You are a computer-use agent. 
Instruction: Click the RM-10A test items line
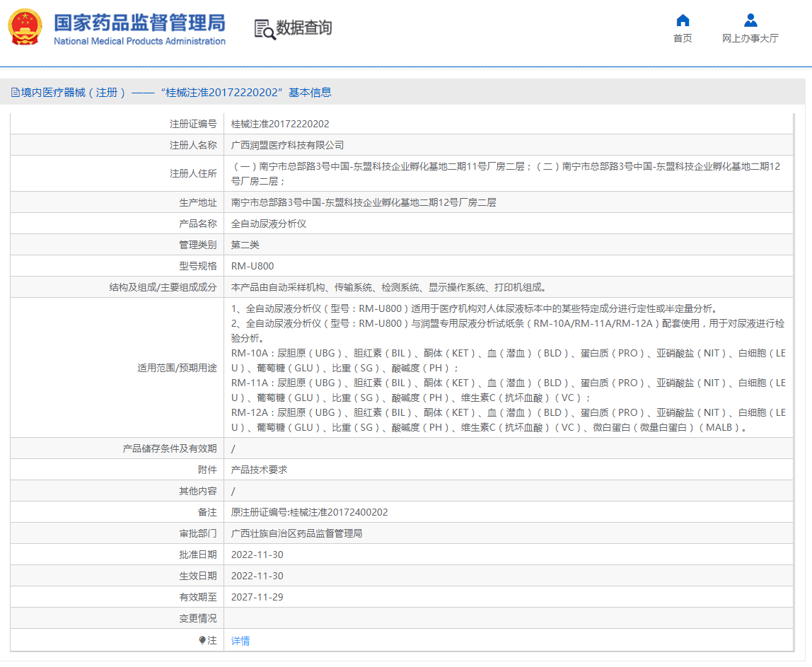point(509,361)
